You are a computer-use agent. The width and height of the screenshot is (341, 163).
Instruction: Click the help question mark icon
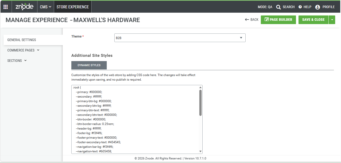point(300,7)
